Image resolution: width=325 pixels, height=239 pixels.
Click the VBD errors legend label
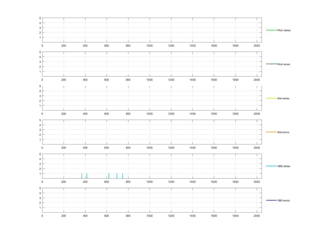click(x=284, y=200)
